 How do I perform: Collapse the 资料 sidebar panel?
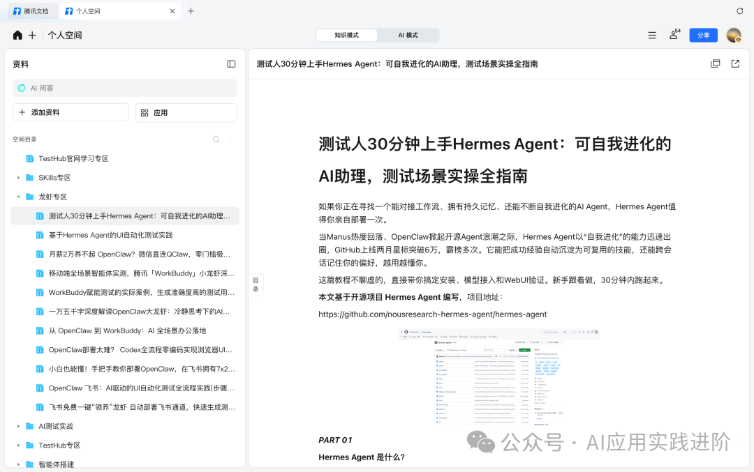click(x=231, y=64)
